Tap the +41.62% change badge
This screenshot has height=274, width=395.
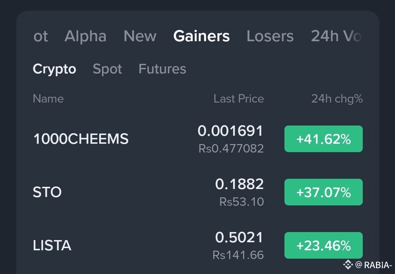[x=324, y=139]
